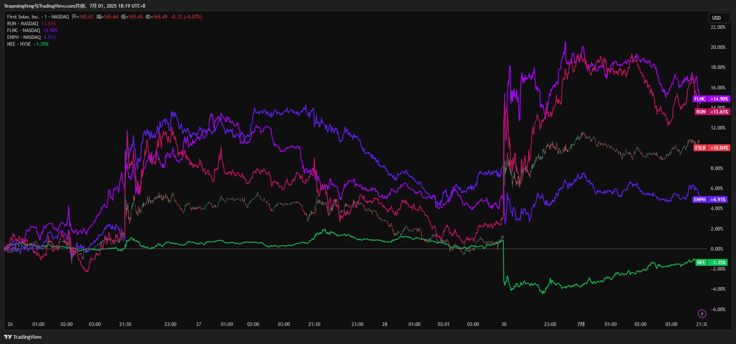Click the TradingView logo at bottom left
The image size is (736, 344).
coord(23,337)
